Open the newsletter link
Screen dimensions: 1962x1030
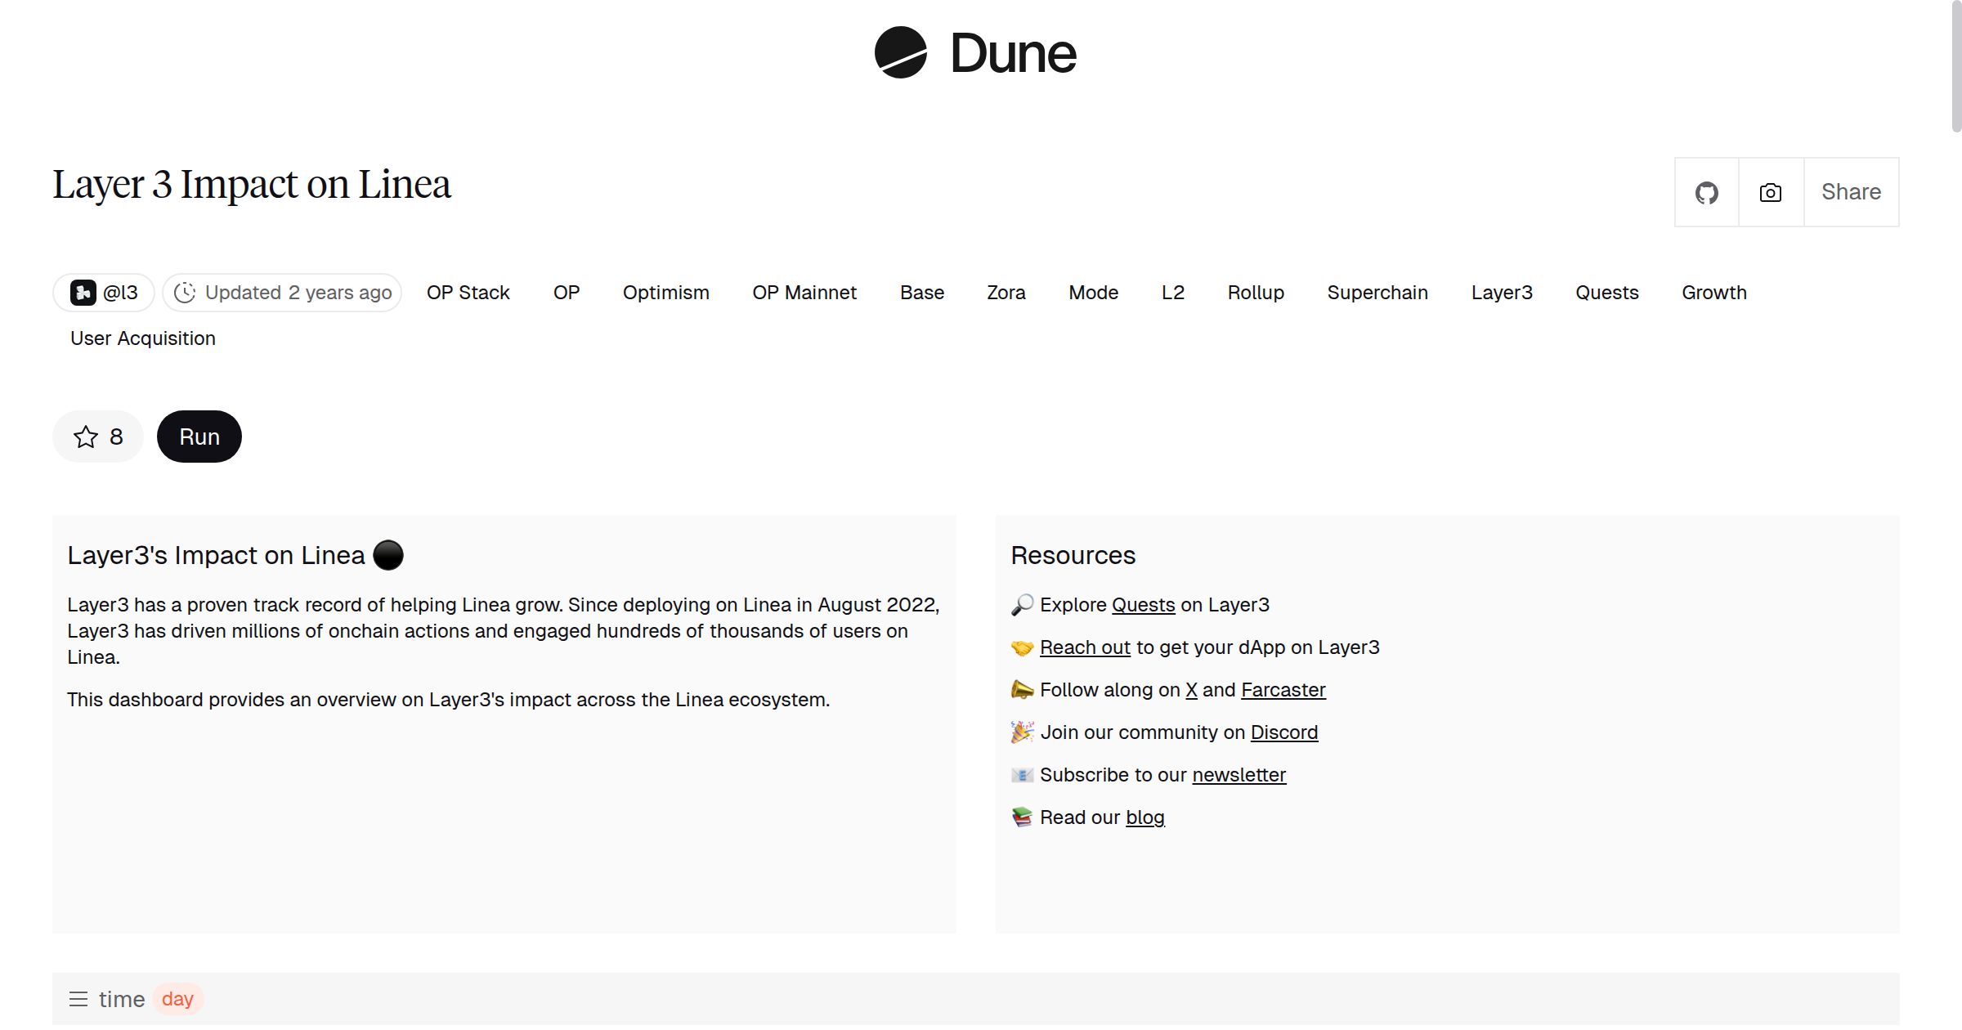coord(1239,775)
